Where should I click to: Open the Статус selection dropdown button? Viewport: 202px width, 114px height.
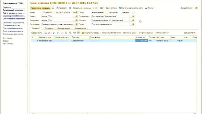click(x=107, y=13)
